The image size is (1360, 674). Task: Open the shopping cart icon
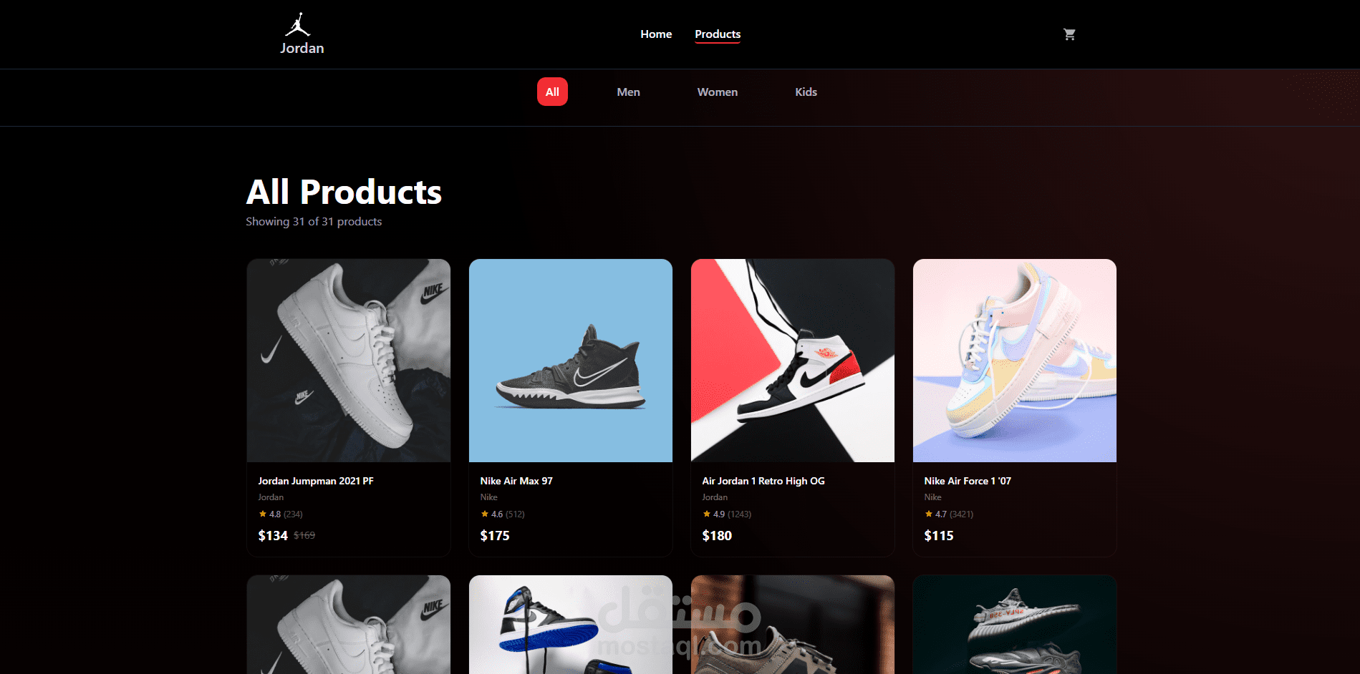(x=1069, y=34)
